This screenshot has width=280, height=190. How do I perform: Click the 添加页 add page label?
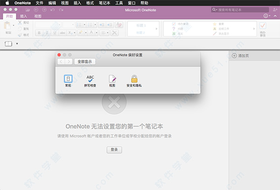pyautogui.click(x=244, y=56)
